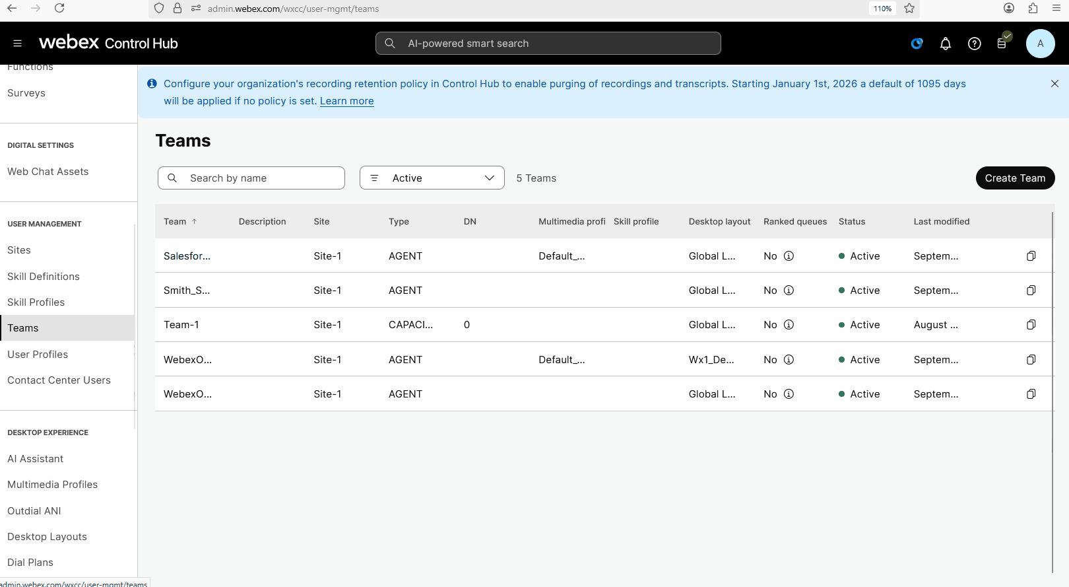
Task: Open the help question mark icon
Action: tap(974, 44)
